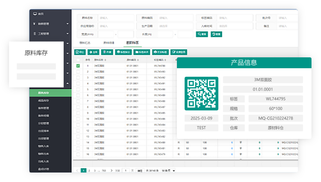Click the QR code in 产品信息 card
The height and width of the screenshot is (182, 321).
click(202, 93)
